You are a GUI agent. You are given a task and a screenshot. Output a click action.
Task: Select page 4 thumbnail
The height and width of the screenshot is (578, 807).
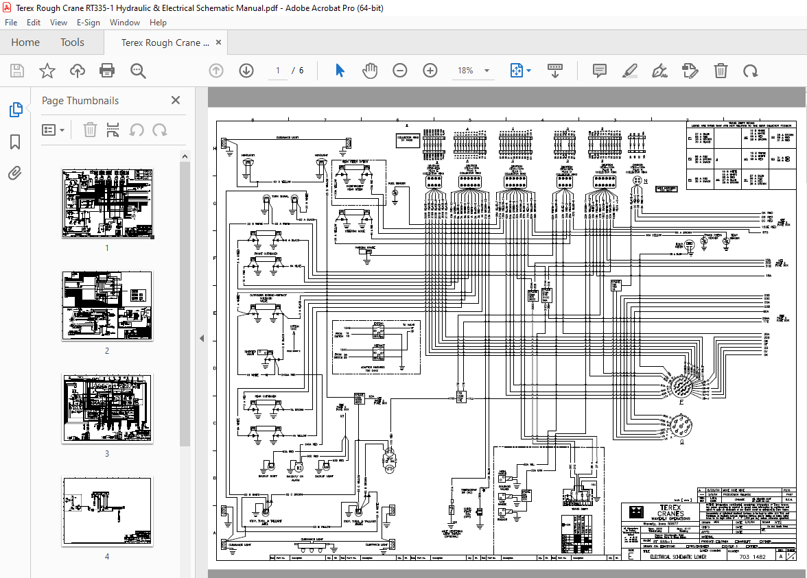(x=107, y=511)
